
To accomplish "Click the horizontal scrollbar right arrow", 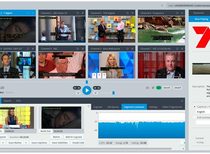I will (183, 149).
